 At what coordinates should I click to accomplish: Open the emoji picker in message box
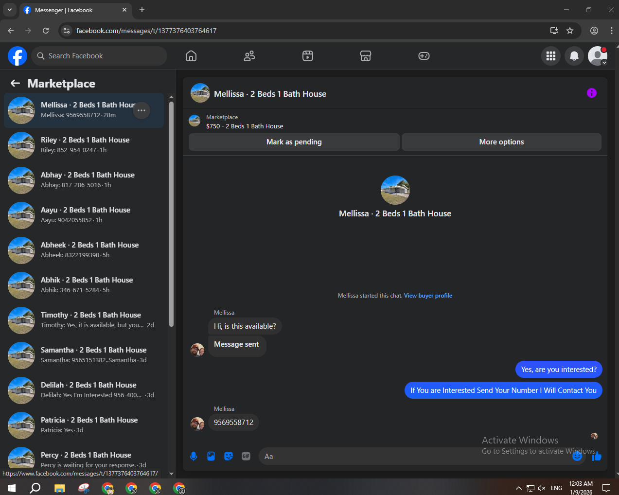577,456
